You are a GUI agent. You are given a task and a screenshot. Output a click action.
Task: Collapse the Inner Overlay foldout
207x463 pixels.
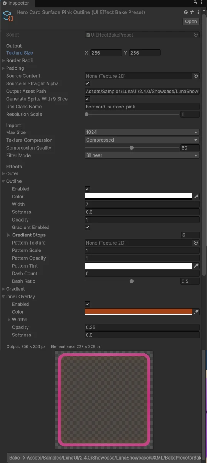tap(3, 296)
